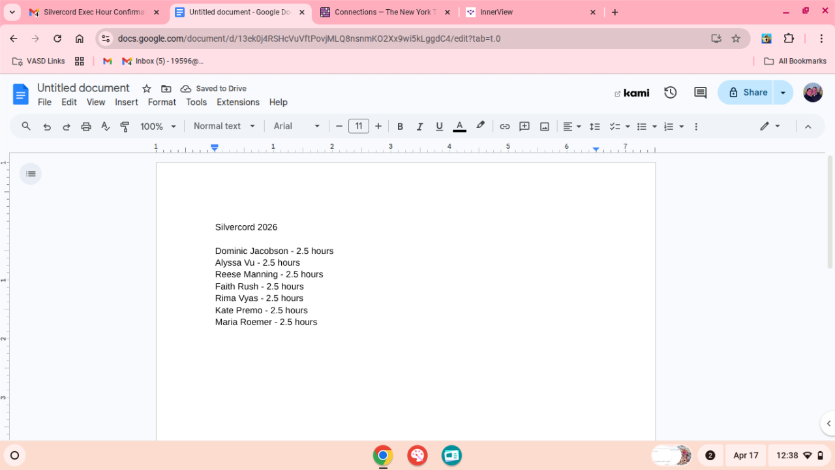The height and width of the screenshot is (470, 835).
Task: Increase the font size
Action: pyautogui.click(x=378, y=127)
